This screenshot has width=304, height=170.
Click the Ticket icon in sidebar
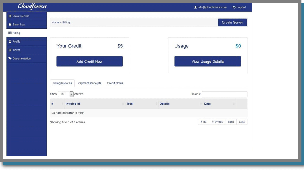pyautogui.click(x=10, y=50)
